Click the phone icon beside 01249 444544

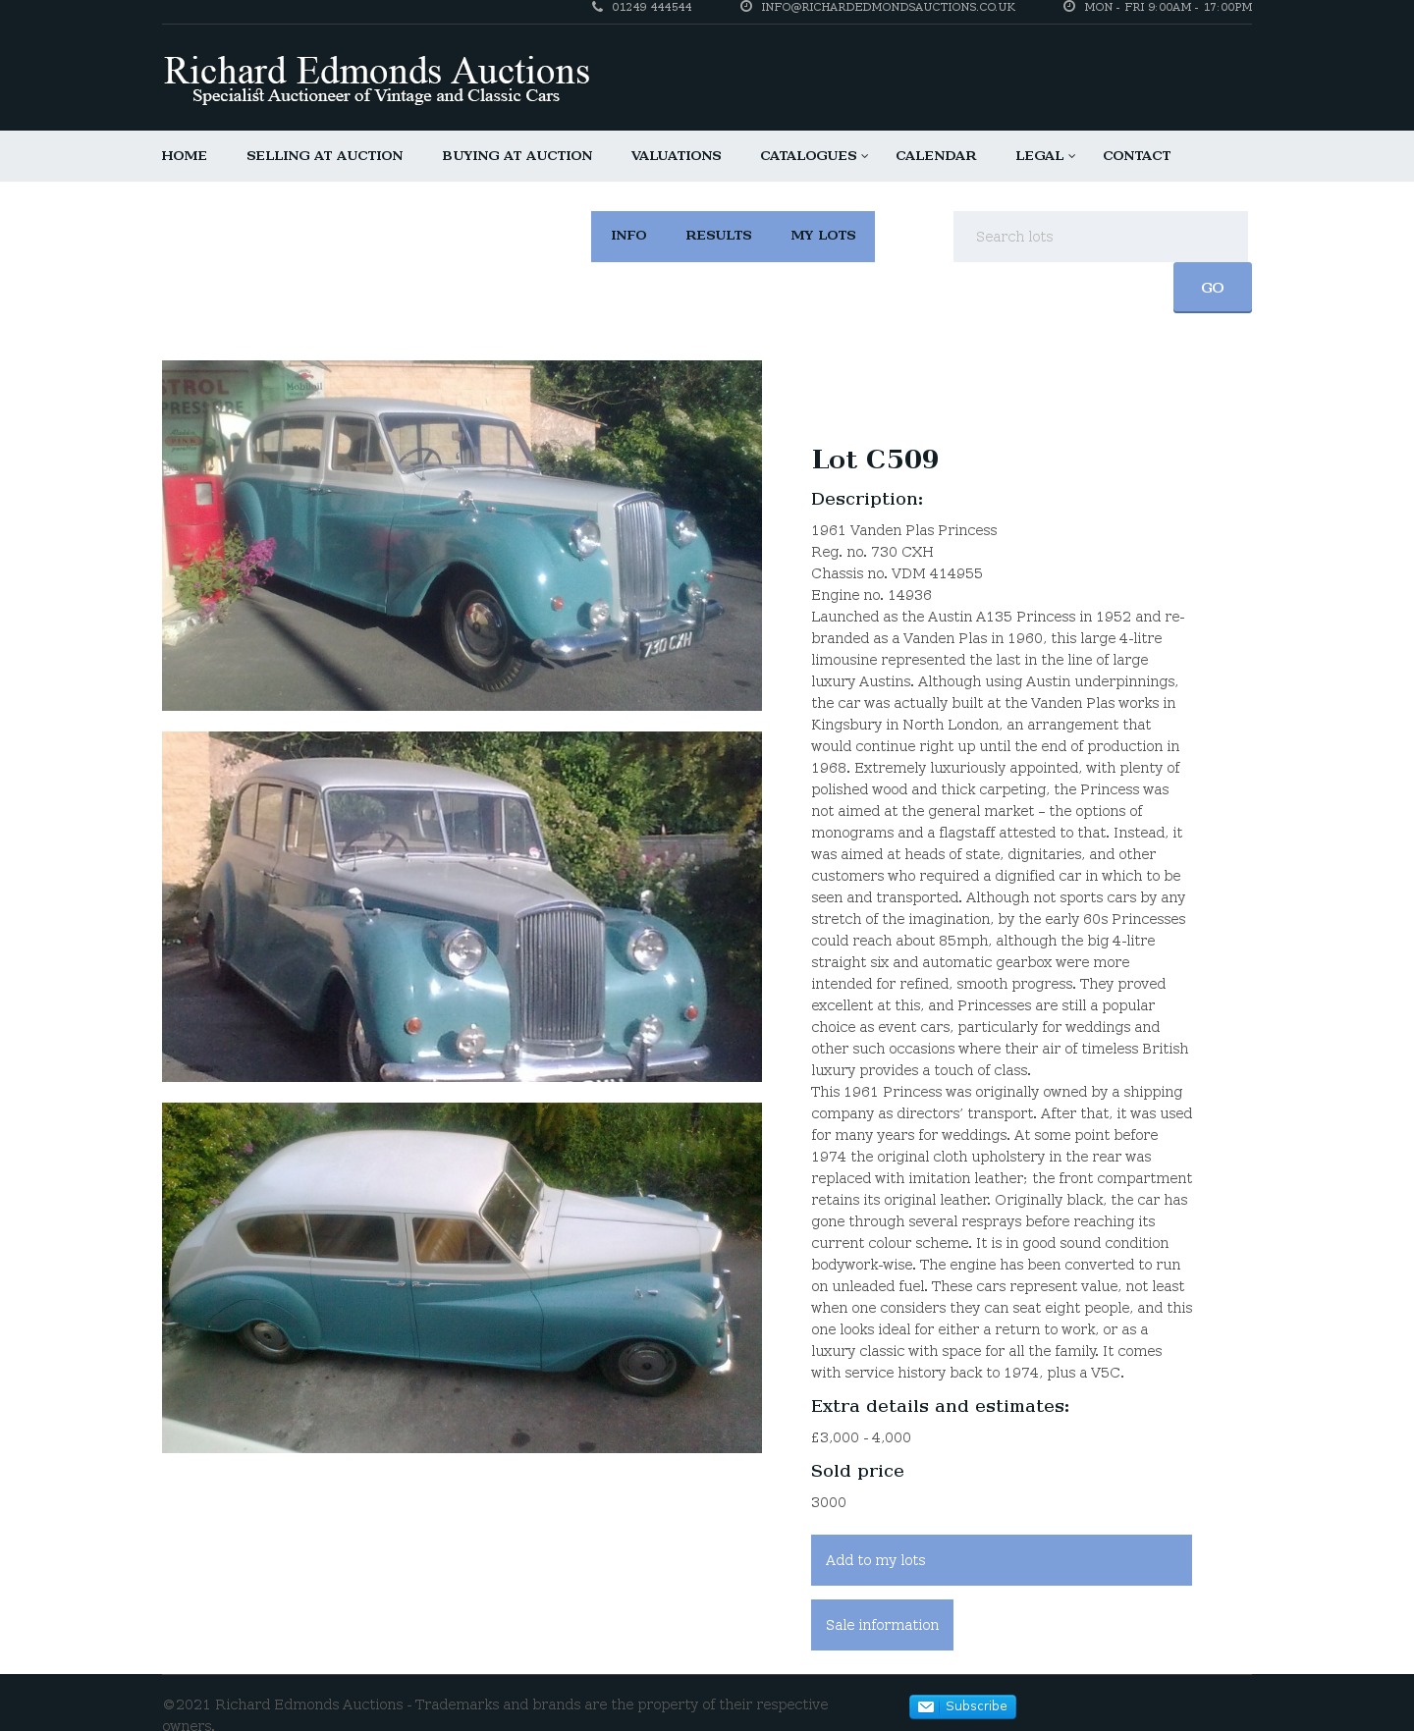pos(597,7)
